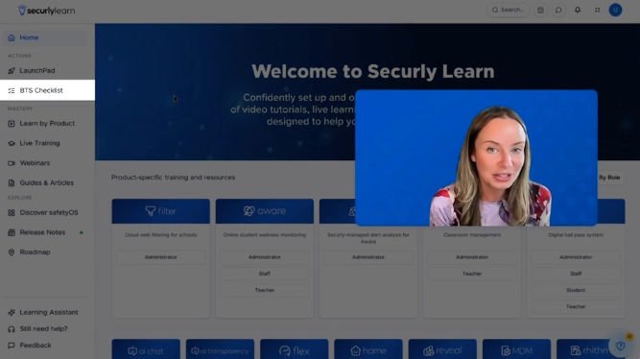The height and width of the screenshot is (359, 640).
Task: Open the calendar icon in the top bar
Action: (540, 10)
